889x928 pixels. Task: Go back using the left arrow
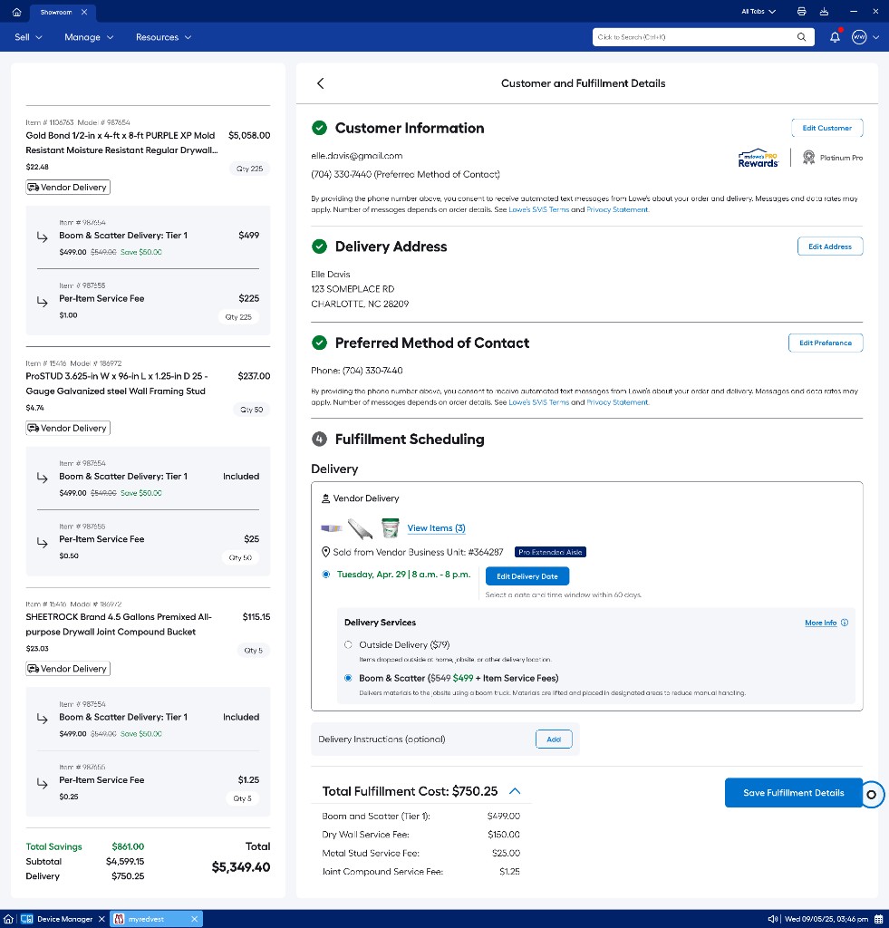pos(321,83)
